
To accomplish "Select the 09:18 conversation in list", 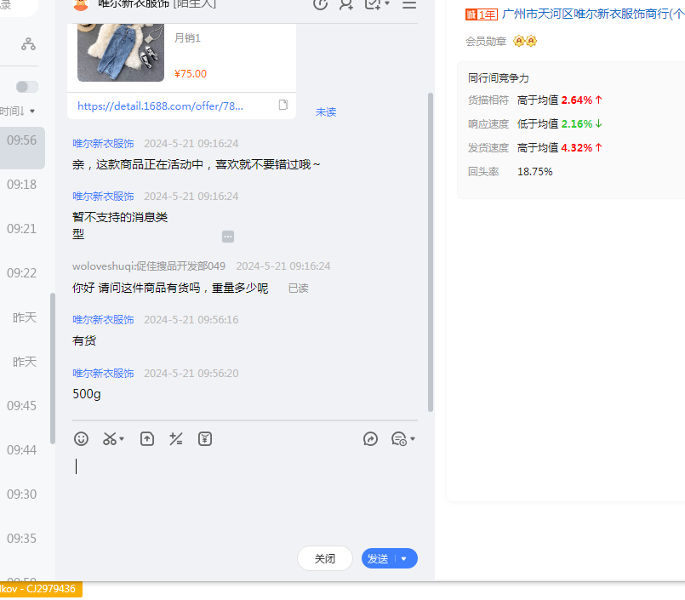I will tap(22, 185).
